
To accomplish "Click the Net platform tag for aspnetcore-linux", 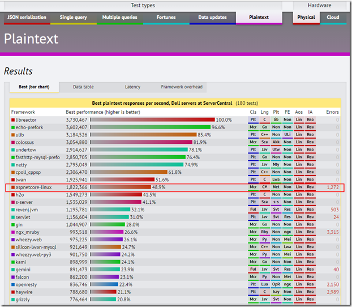I will click(x=276, y=187).
